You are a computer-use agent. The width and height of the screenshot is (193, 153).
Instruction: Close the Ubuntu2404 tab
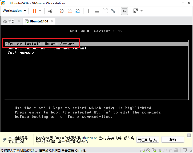click(52, 21)
